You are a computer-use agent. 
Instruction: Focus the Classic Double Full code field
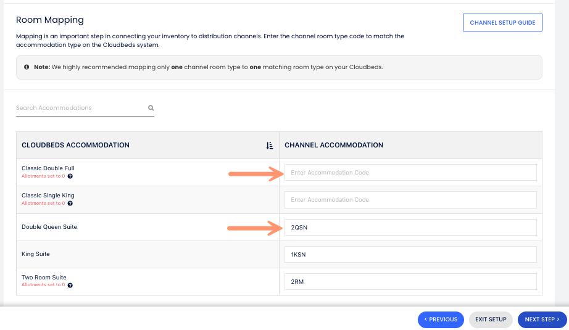coord(410,173)
